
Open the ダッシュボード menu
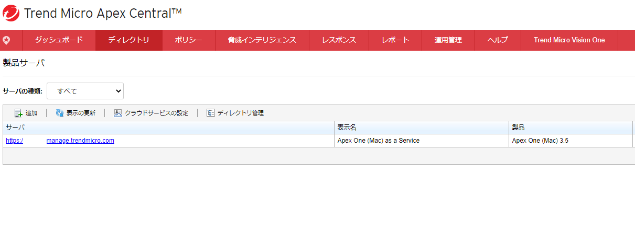pyautogui.click(x=59, y=40)
